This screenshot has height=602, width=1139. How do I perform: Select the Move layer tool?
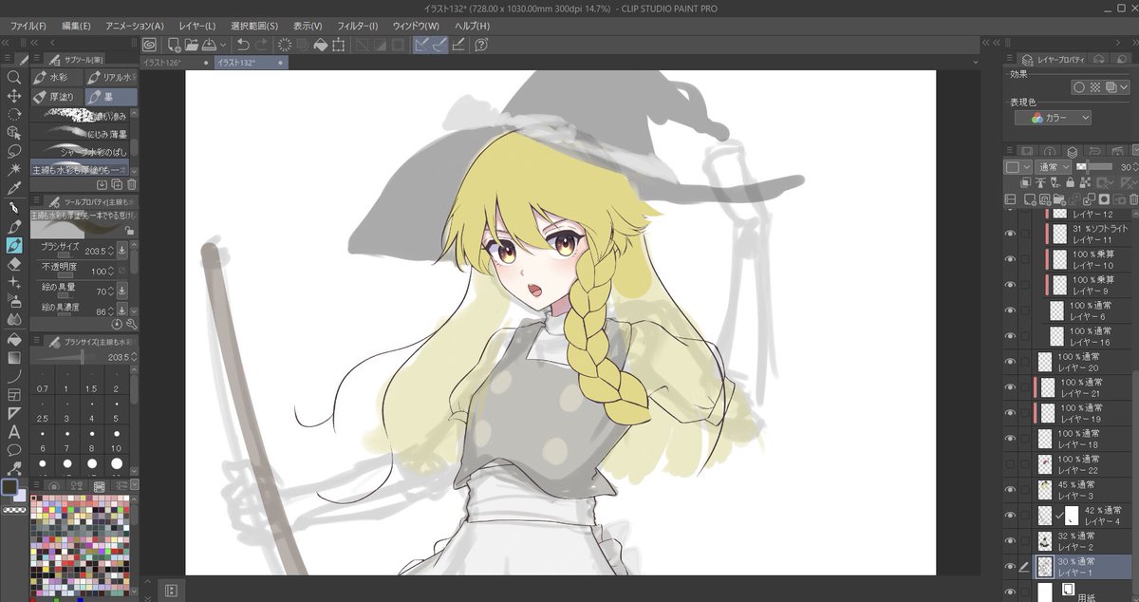pyautogui.click(x=14, y=96)
